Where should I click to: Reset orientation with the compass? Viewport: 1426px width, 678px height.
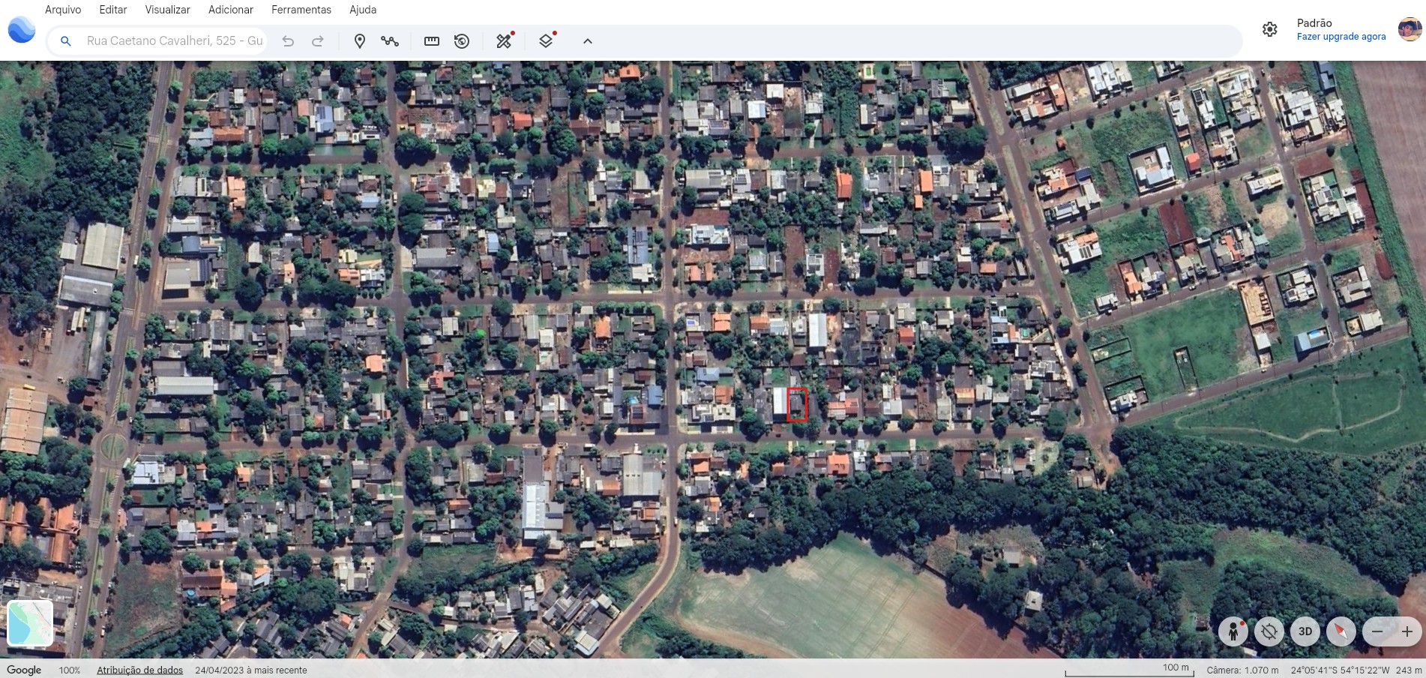(1341, 631)
